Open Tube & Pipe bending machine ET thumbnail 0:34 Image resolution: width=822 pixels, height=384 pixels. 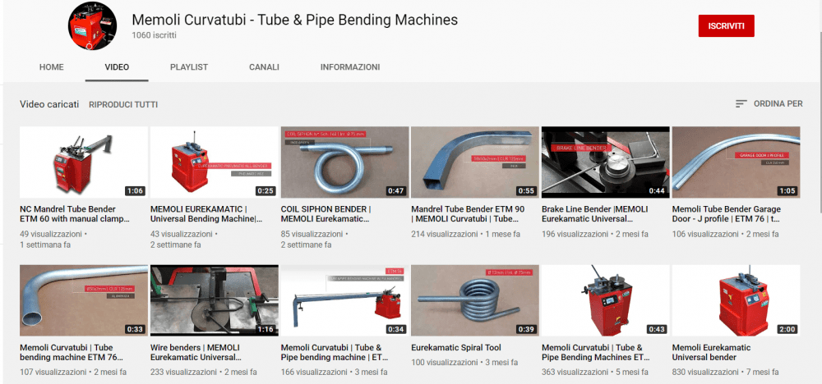click(x=344, y=300)
